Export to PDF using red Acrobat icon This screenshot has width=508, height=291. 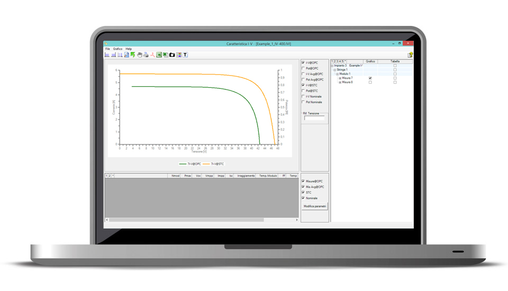(152, 54)
